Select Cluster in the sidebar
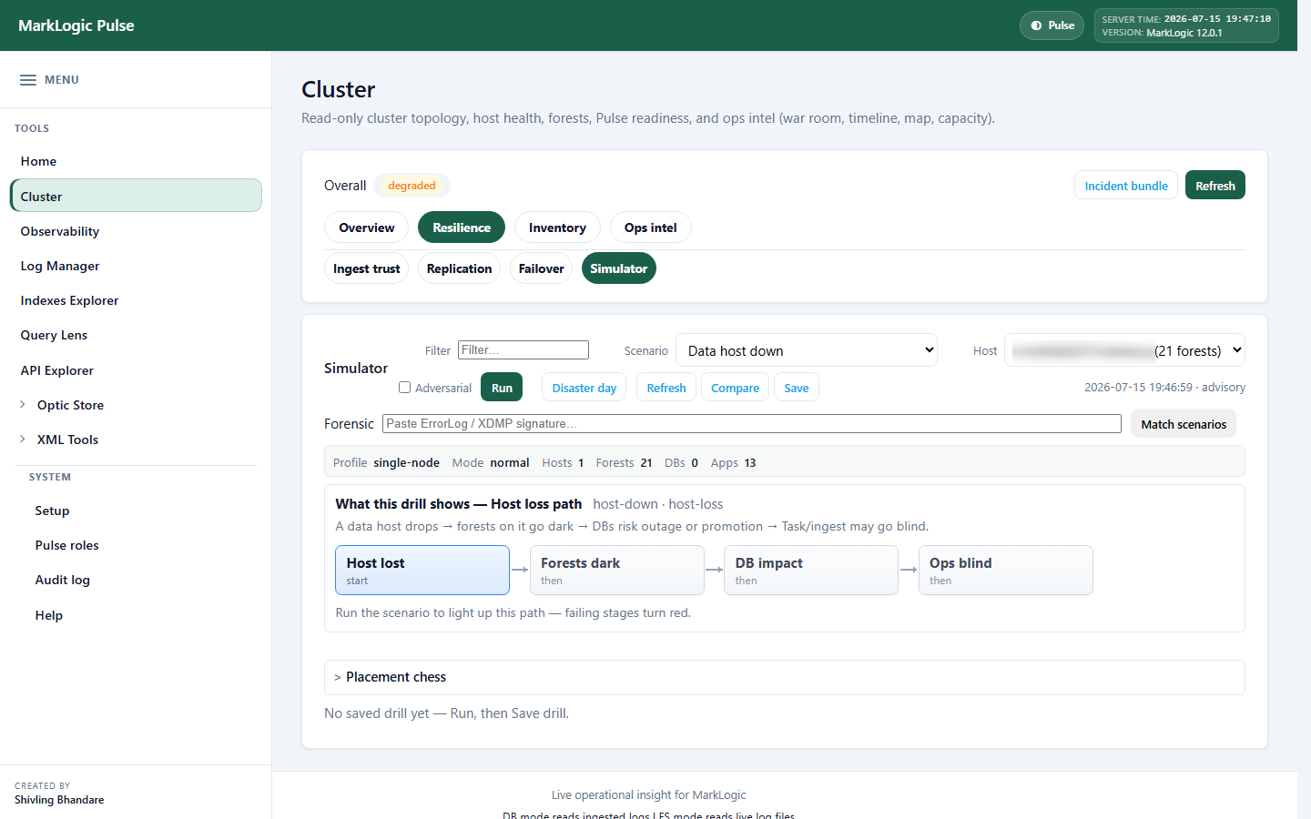The image size is (1311, 819). 136,196
